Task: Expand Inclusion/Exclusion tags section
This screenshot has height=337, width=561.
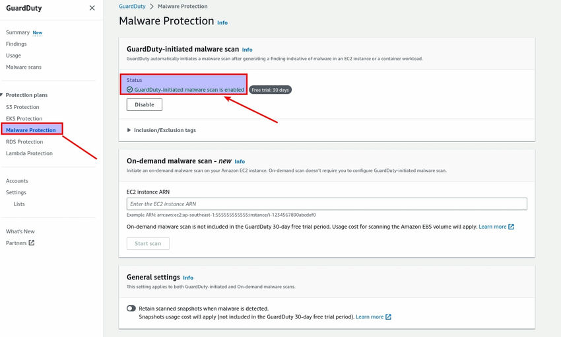Action: click(x=129, y=130)
